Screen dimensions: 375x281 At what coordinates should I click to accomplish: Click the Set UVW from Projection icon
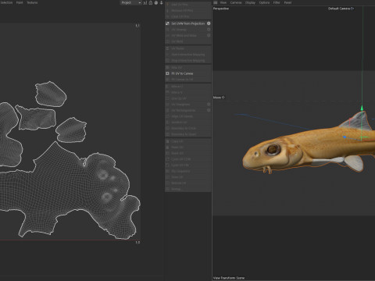(x=167, y=23)
